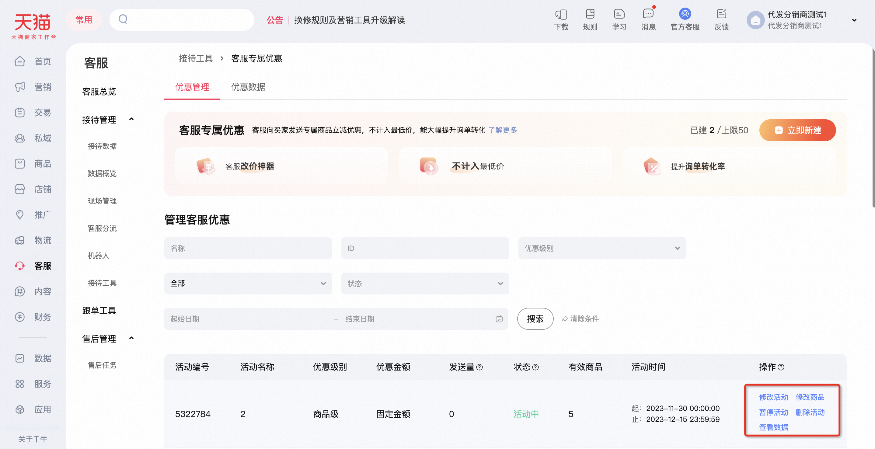875x449 pixels.
Task: Switch to the 优惠管理 tab
Action: pyautogui.click(x=192, y=87)
